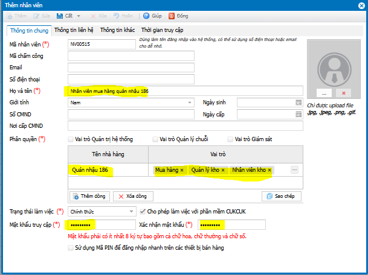
Task: Focus the Số điện thoại field
Action: (131, 79)
